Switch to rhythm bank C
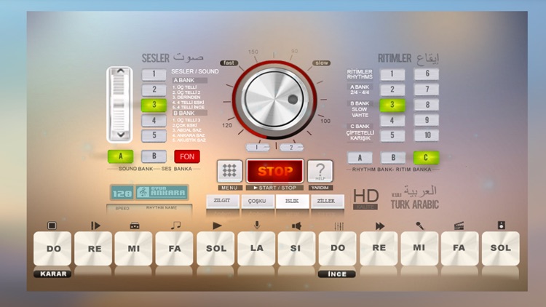Viewport: 546px width, 307px height. (426, 158)
